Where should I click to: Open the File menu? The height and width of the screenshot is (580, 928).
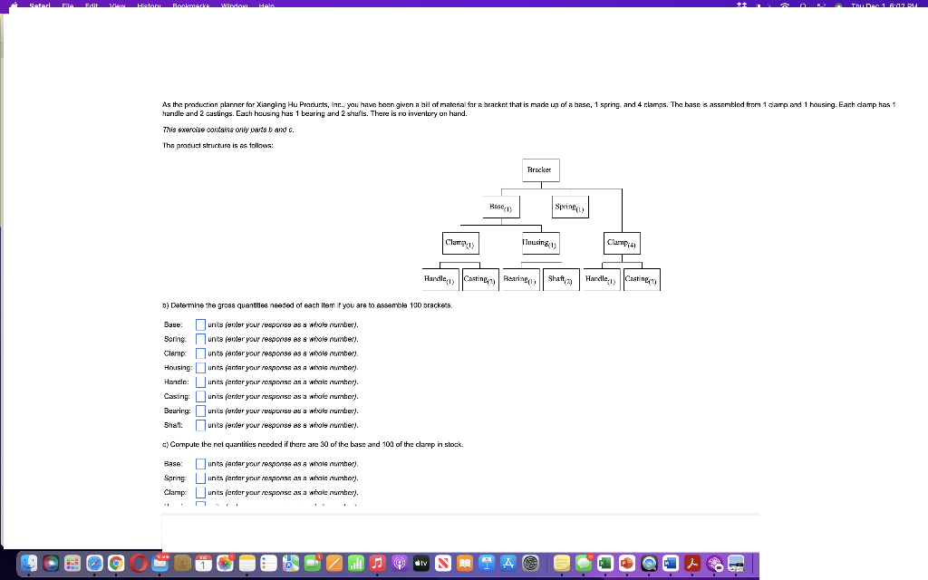pyautogui.click(x=67, y=5)
